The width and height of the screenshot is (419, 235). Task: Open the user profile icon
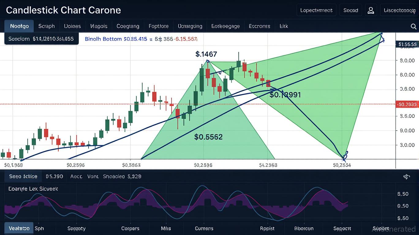coord(371,10)
